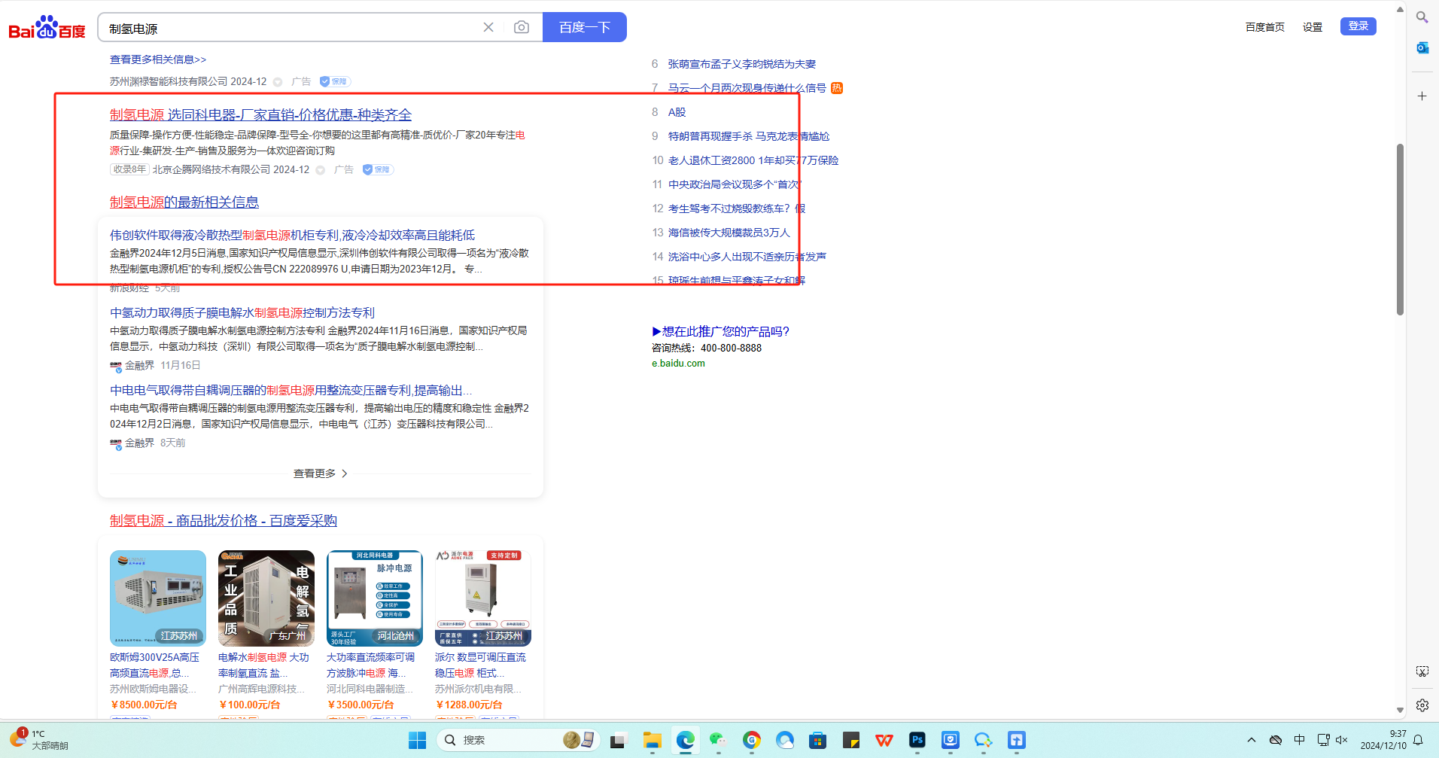The image size is (1439, 758).
Task: Click 保障 badge on 北京企腾 ad
Action: (x=378, y=169)
